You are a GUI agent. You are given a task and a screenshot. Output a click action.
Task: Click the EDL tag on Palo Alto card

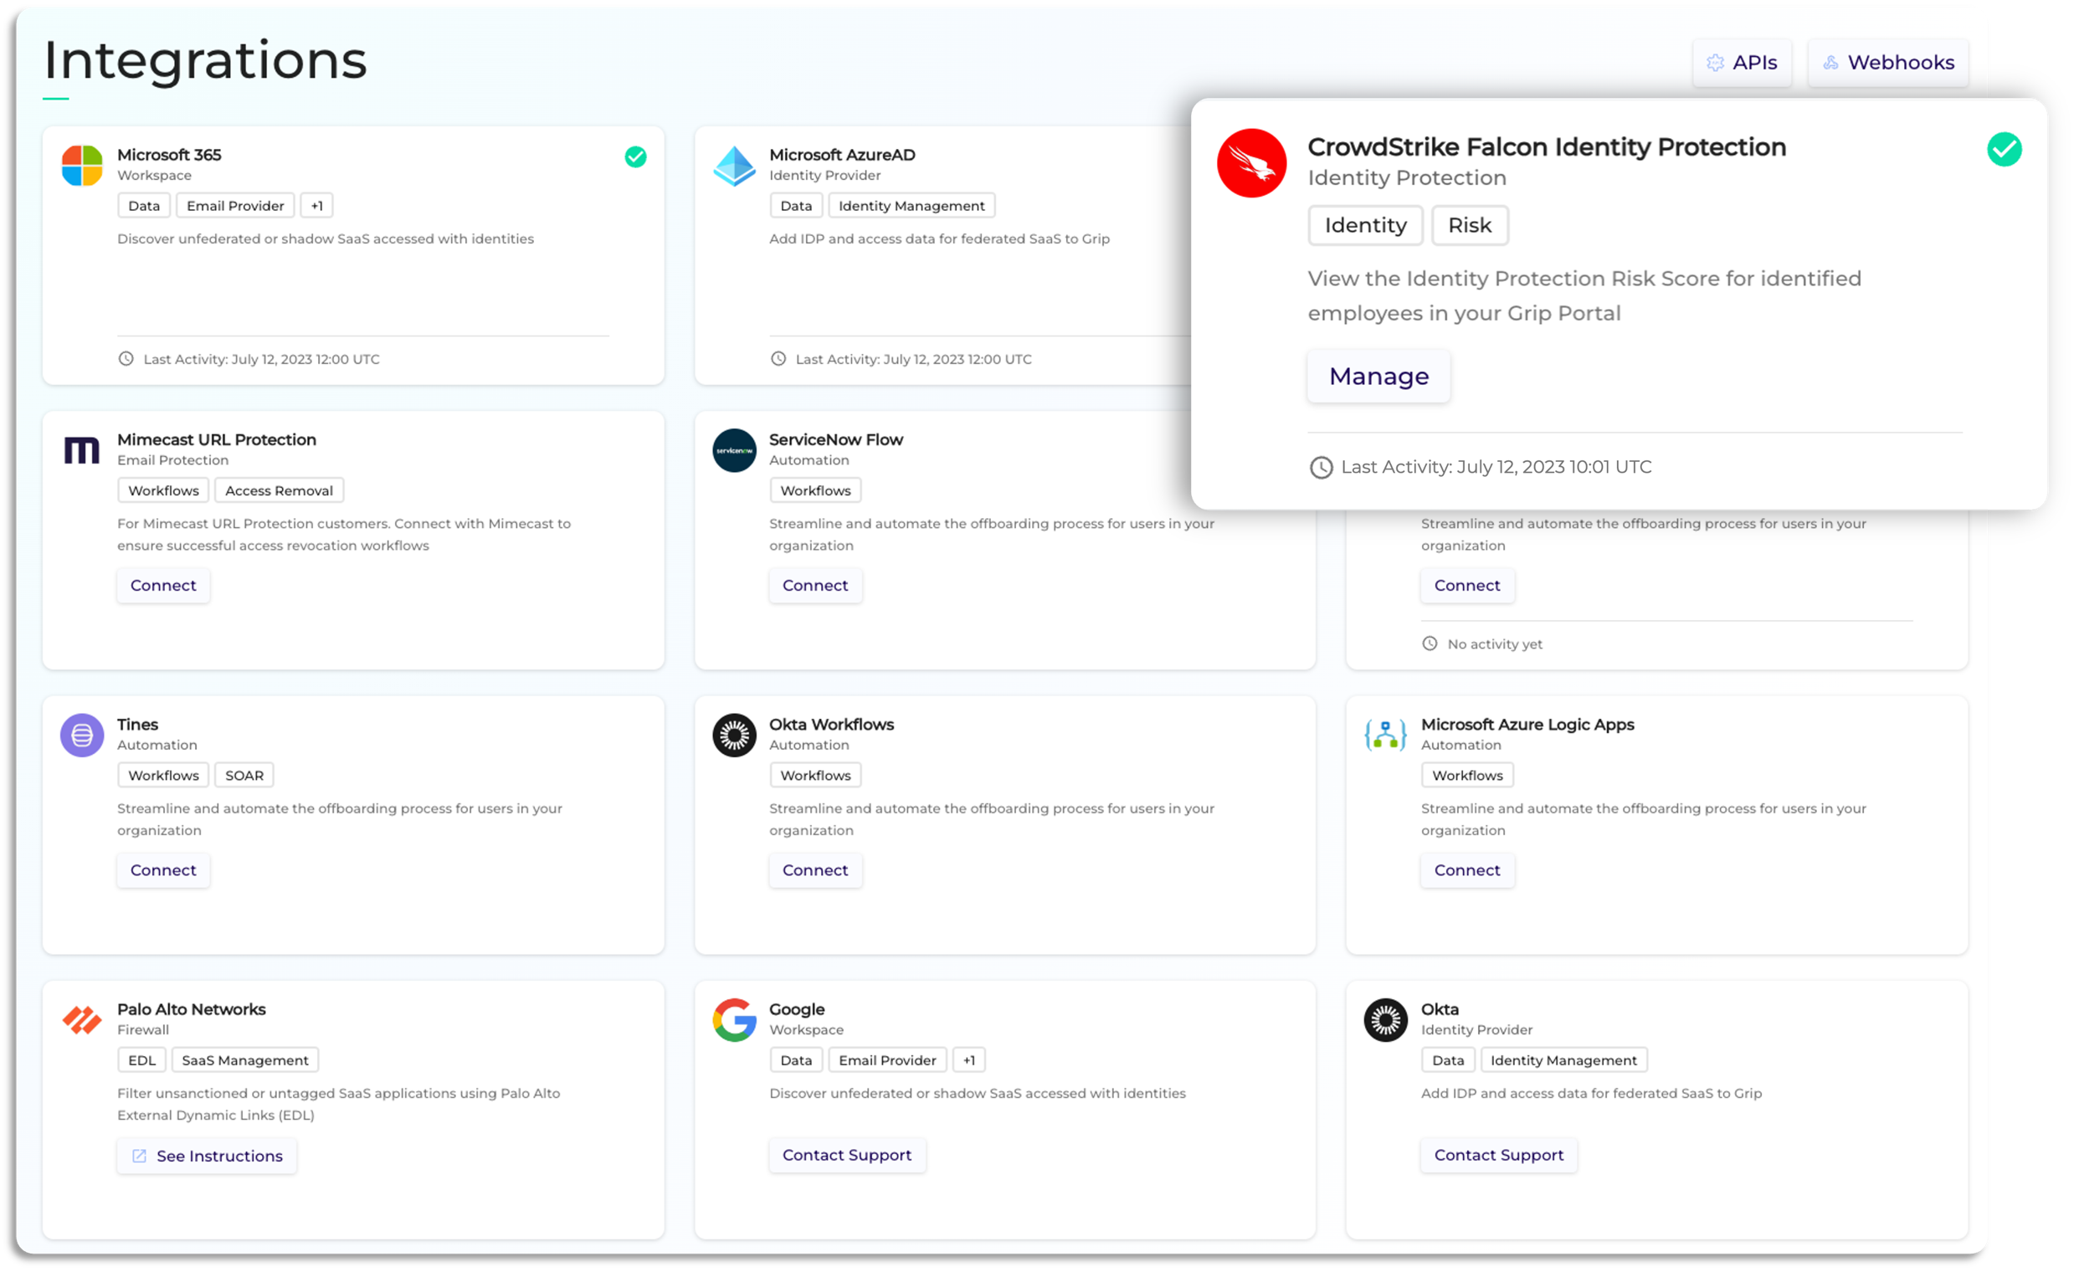[141, 1060]
